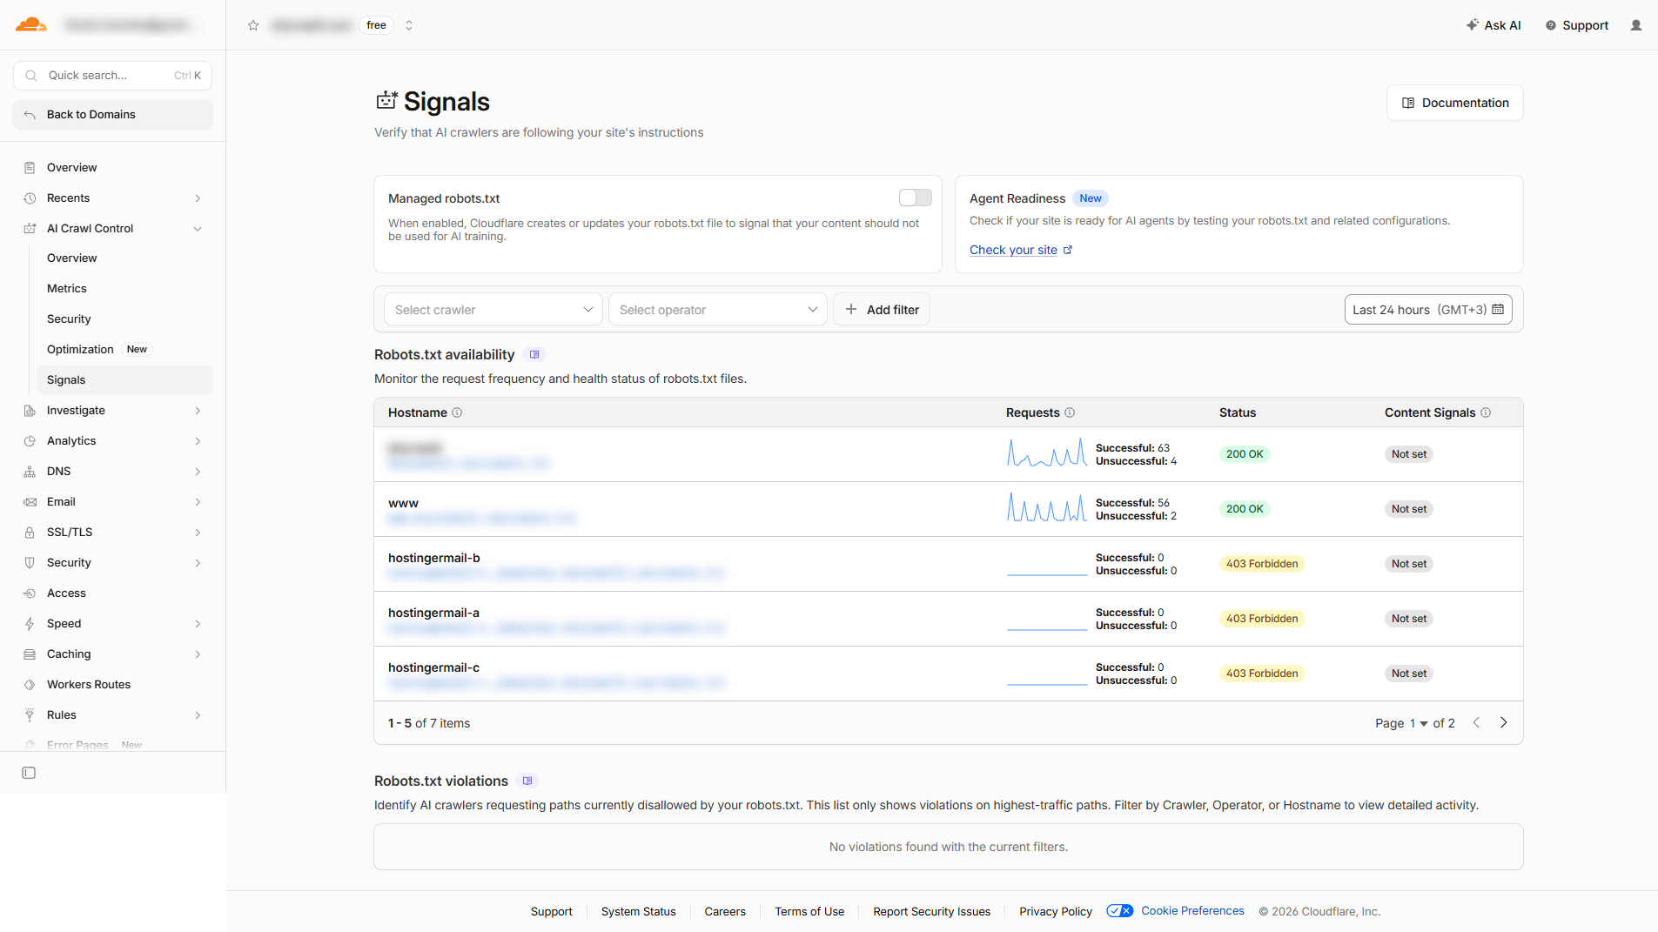Click the Workers Routes icon
Screen dimensions: 1658x932
30,685
